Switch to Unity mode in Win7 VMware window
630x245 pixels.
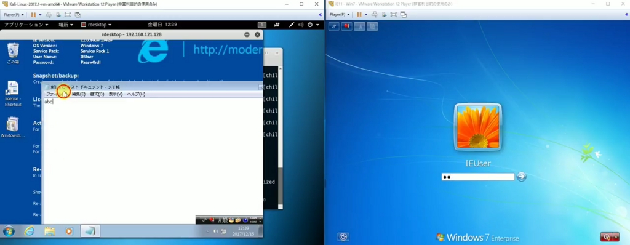(x=404, y=15)
